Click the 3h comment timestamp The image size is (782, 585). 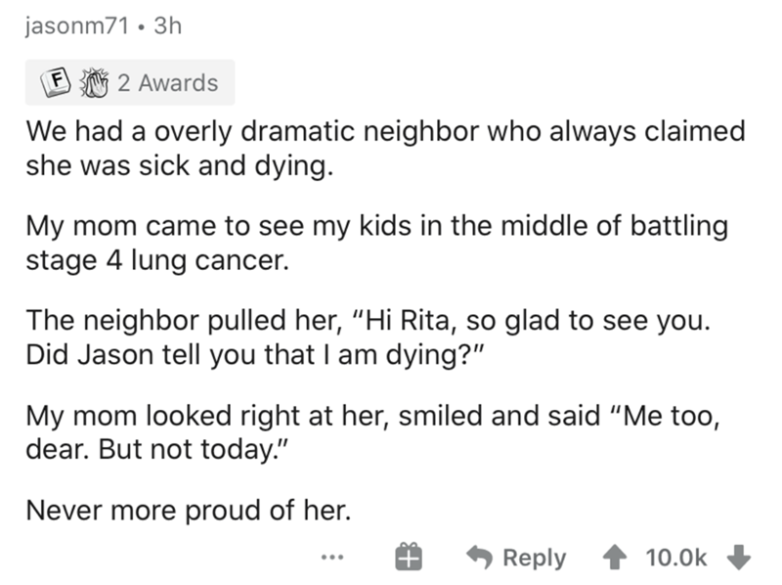tap(165, 25)
